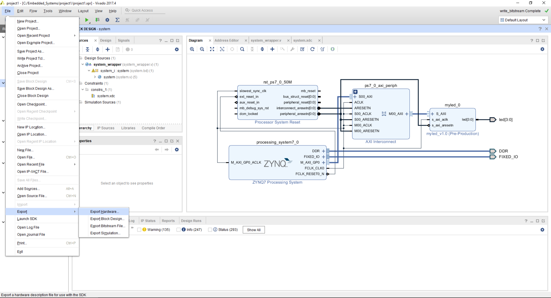This screenshot has width=551, height=298.
Task: Click Validate Design checkmark icon
Action: [x=302, y=49]
